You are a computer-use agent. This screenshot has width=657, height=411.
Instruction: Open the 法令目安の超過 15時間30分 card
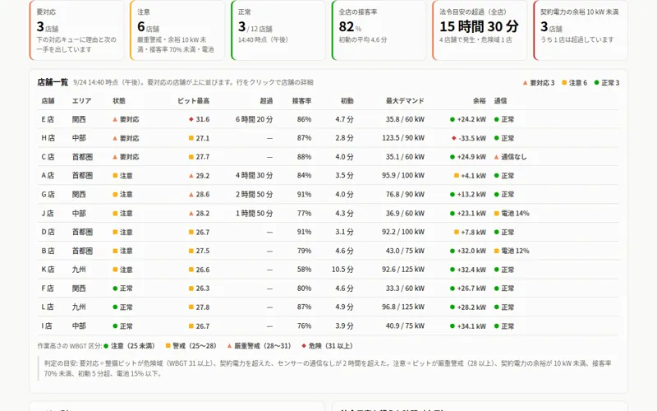[x=480, y=30]
